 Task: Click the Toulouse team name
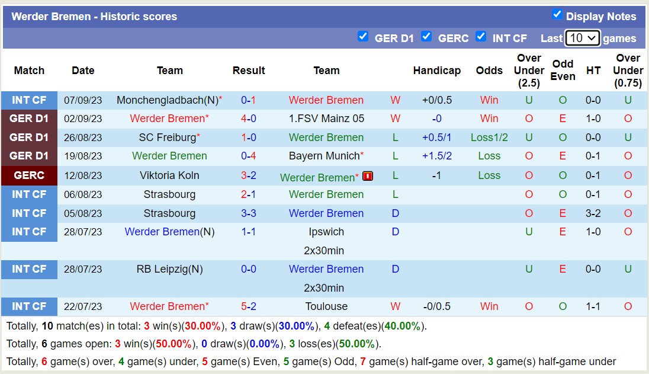pyautogui.click(x=326, y=306)
